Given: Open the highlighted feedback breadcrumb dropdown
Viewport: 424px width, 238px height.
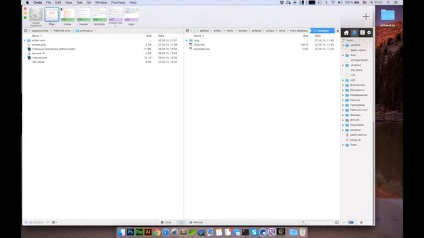Looking at the screenshot, I should coord(323,31).
